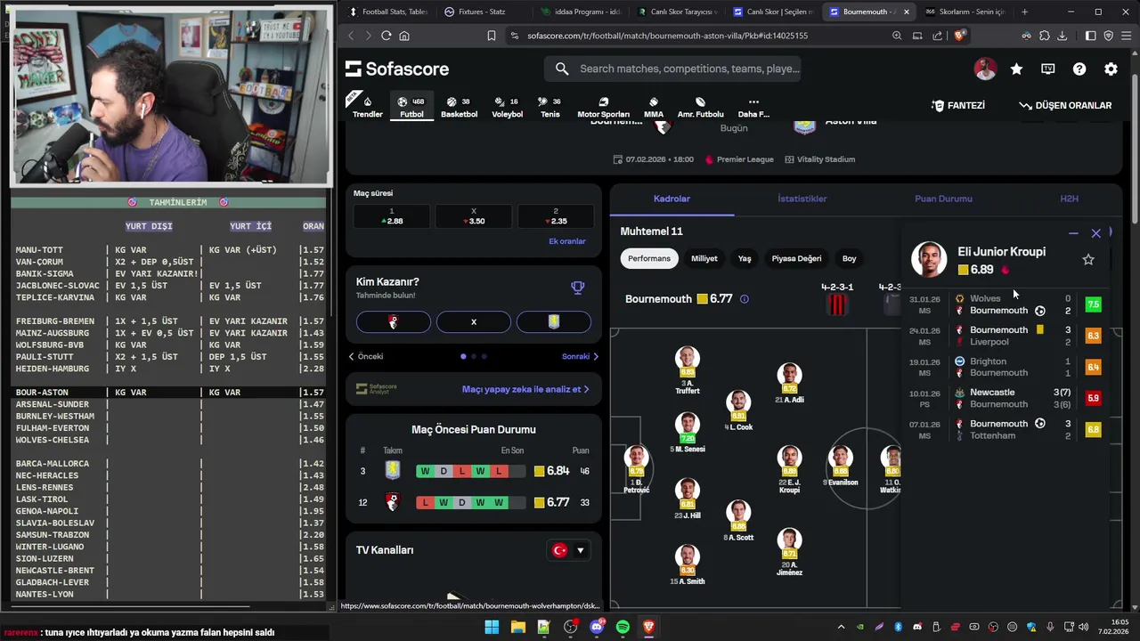Viewport: 1140px width, 641px height.
Task: Open the Trendler sports category
Action: pos(367,107)
